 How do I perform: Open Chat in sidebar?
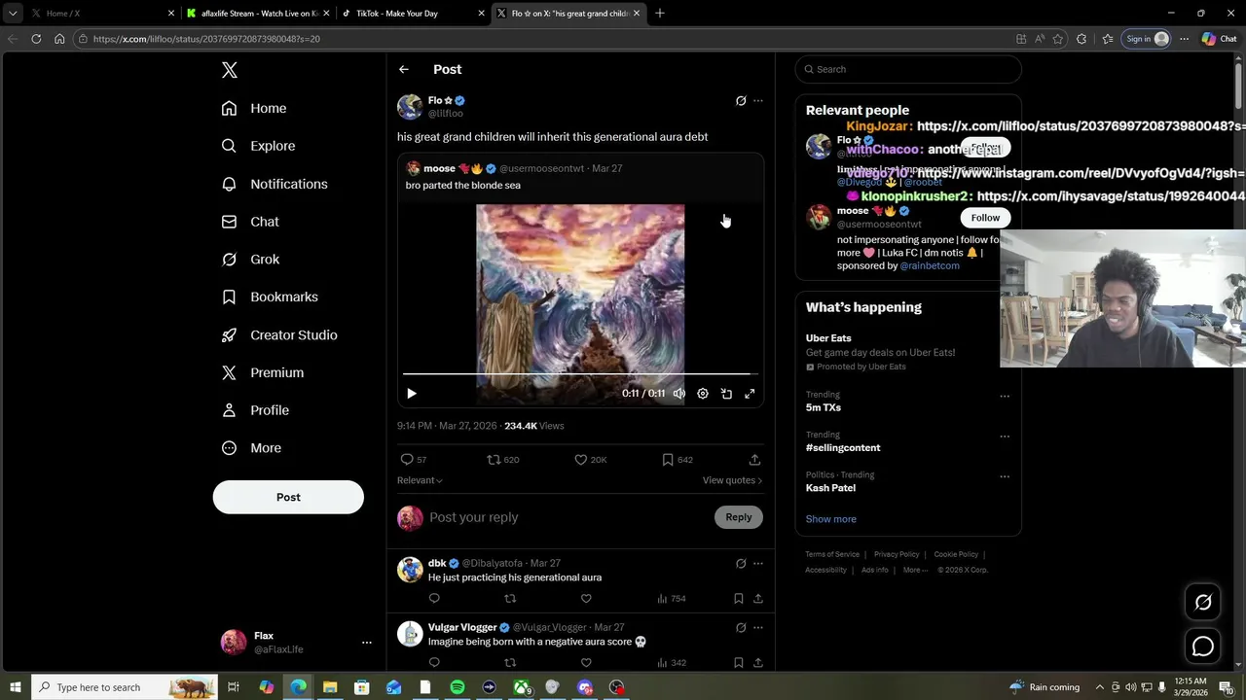(x=250, y=222)
